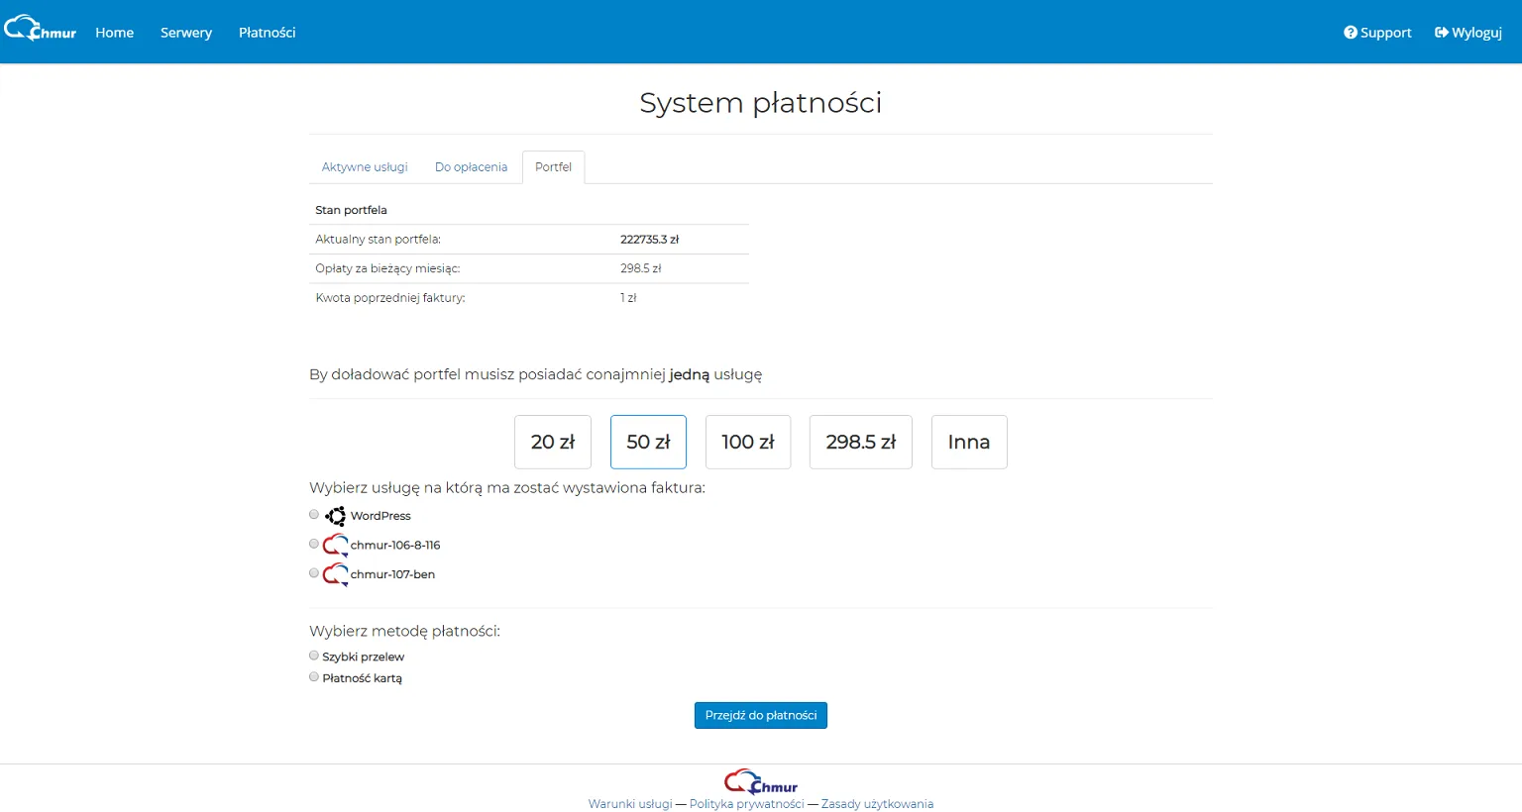The width and height of the screenshot is (1522, 812).
Task: Choose the 100 zł top-up amount
Action: click(x=748, y=442)
